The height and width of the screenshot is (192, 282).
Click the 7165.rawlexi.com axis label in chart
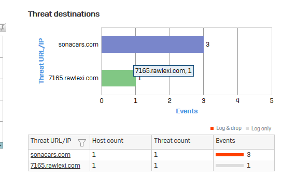point(74,78)
